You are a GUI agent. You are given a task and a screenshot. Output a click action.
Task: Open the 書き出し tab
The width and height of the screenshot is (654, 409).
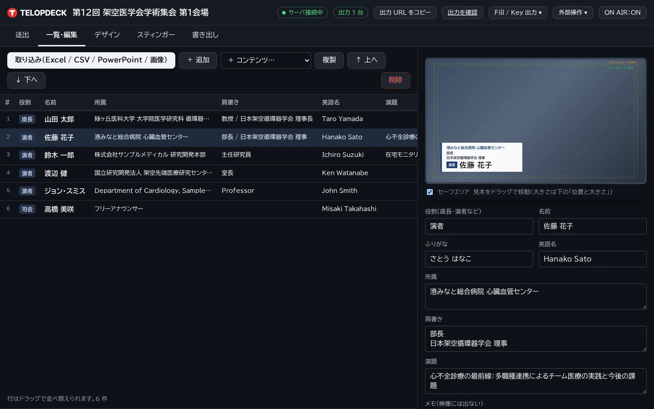[205, 35]
